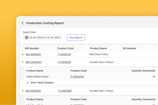Open work order WO-0000001 link

click(33, 54)
